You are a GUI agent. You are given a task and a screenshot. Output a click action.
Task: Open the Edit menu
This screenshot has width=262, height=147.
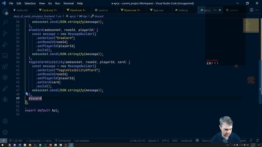point(19,3)
